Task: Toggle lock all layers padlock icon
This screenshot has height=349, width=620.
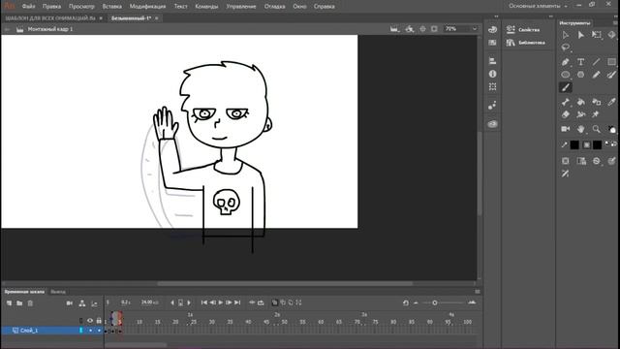Action: point(99,321)
